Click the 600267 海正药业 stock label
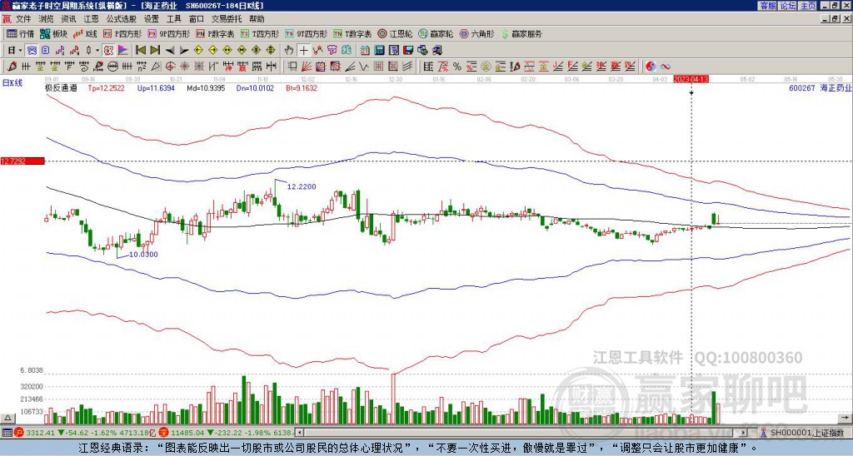The image size is (853, 456). (820, 87)
